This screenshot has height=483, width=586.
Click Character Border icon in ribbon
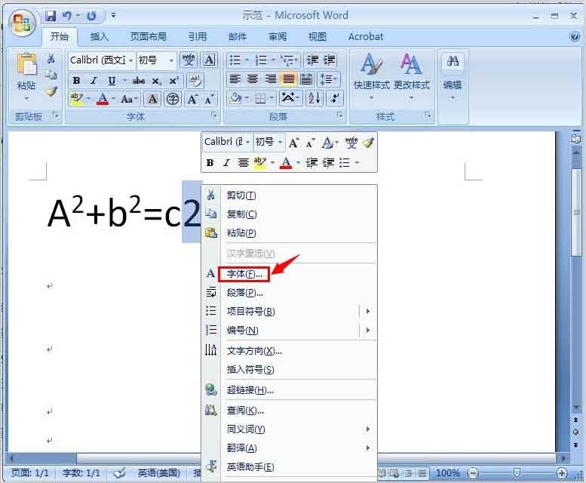210,60
